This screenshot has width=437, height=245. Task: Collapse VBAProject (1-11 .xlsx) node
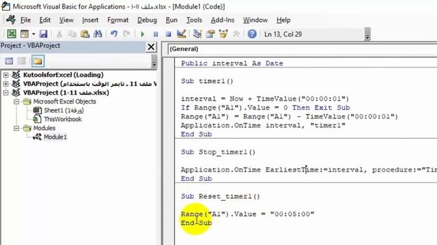point(5,93)
